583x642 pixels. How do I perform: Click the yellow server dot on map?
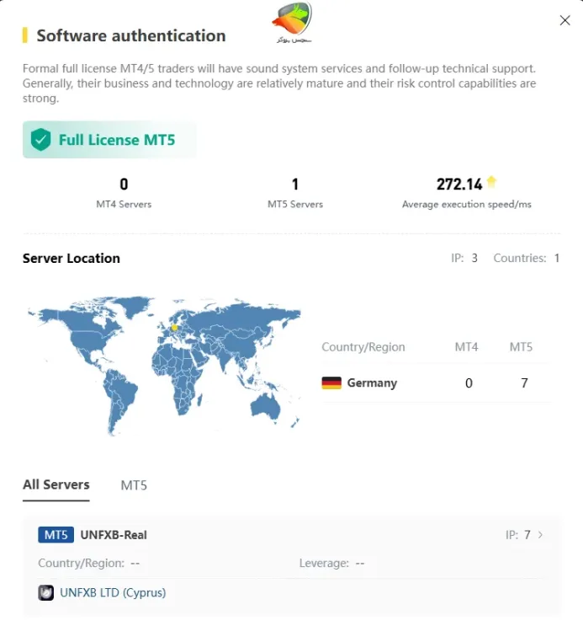(x=174, y=328)
